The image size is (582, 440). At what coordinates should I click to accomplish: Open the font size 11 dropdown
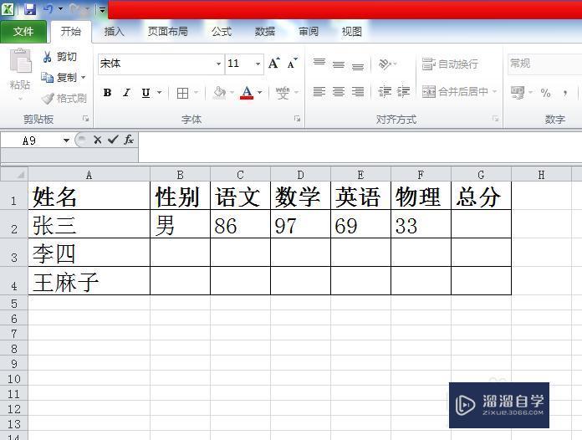[258, 64]
